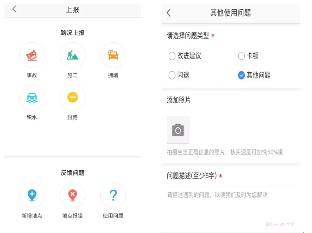
Task: Select the 卡顿 radio option
Action: point(241,56)
